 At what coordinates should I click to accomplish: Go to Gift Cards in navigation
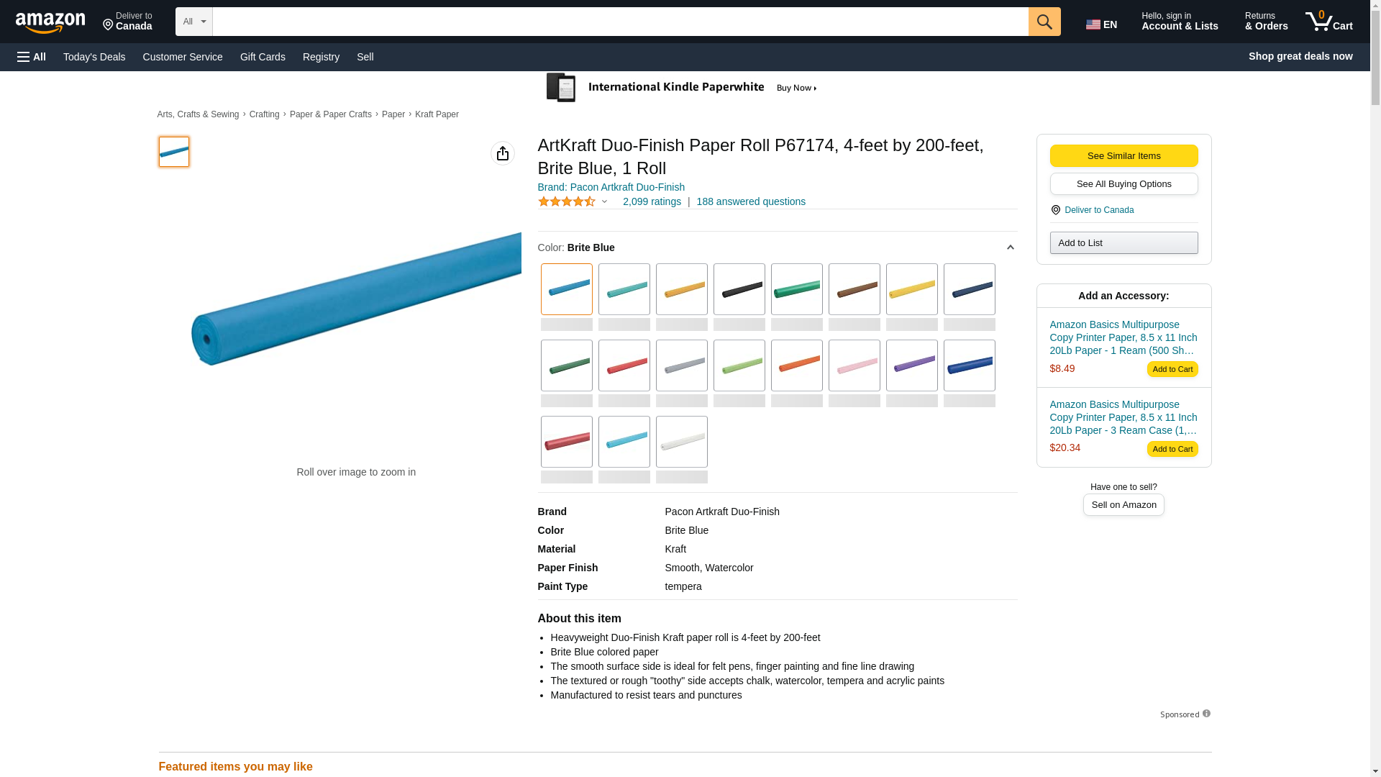pyautogui.click(x=263, y=57)
